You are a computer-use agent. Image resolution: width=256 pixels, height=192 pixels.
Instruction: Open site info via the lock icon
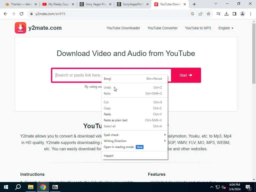31,14
